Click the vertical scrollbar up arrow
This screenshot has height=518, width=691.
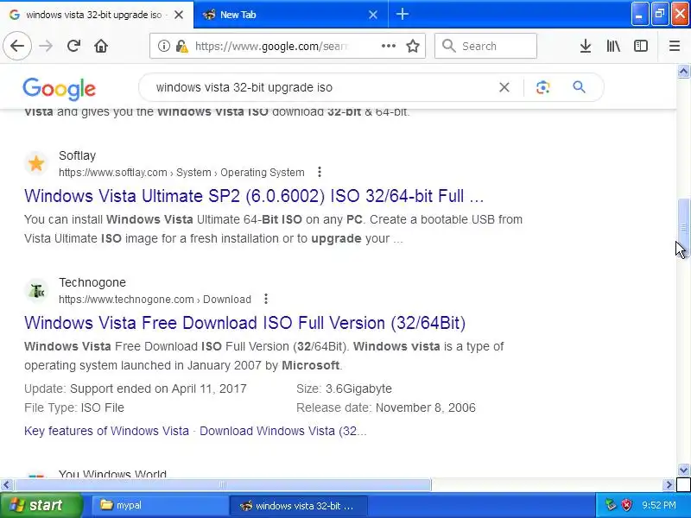(x=683, y=72)
